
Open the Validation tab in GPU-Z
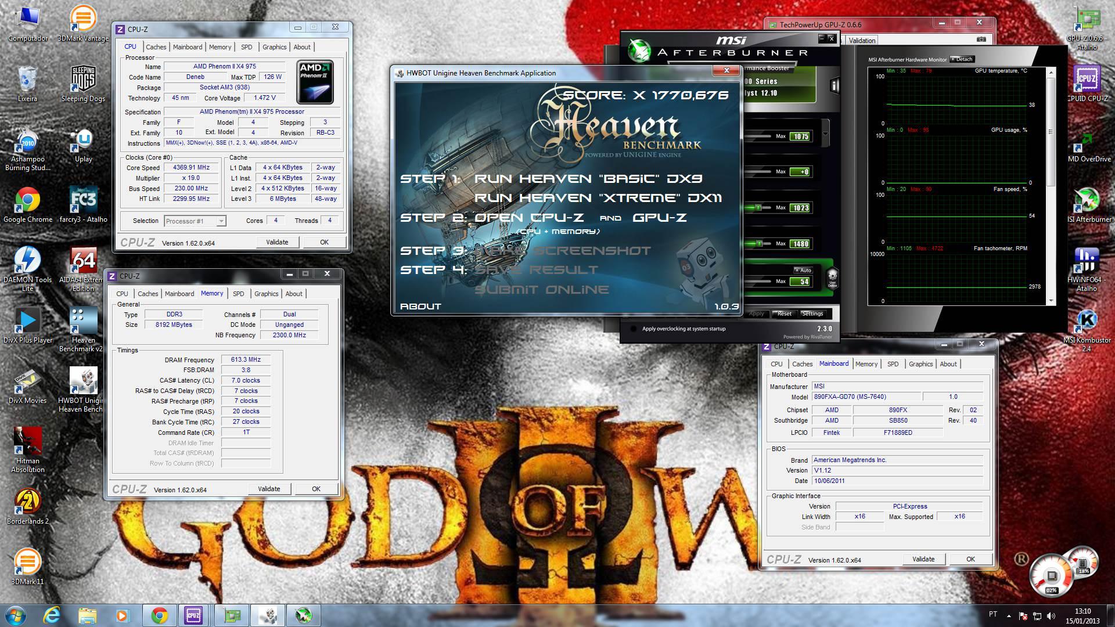pyautogui.click(x=862, y=40)
